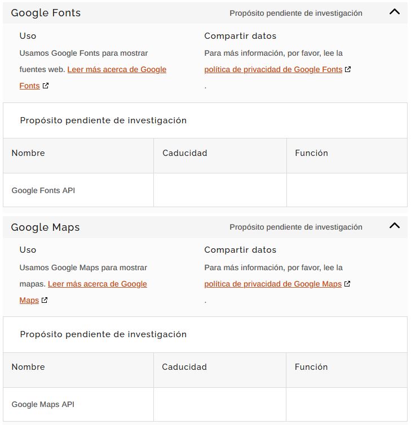The height and width of the screenshot is (425, 411).
Task: Click 'Propósito pendiente de investigación' in Google Maps header
Action: click(296, 227)
